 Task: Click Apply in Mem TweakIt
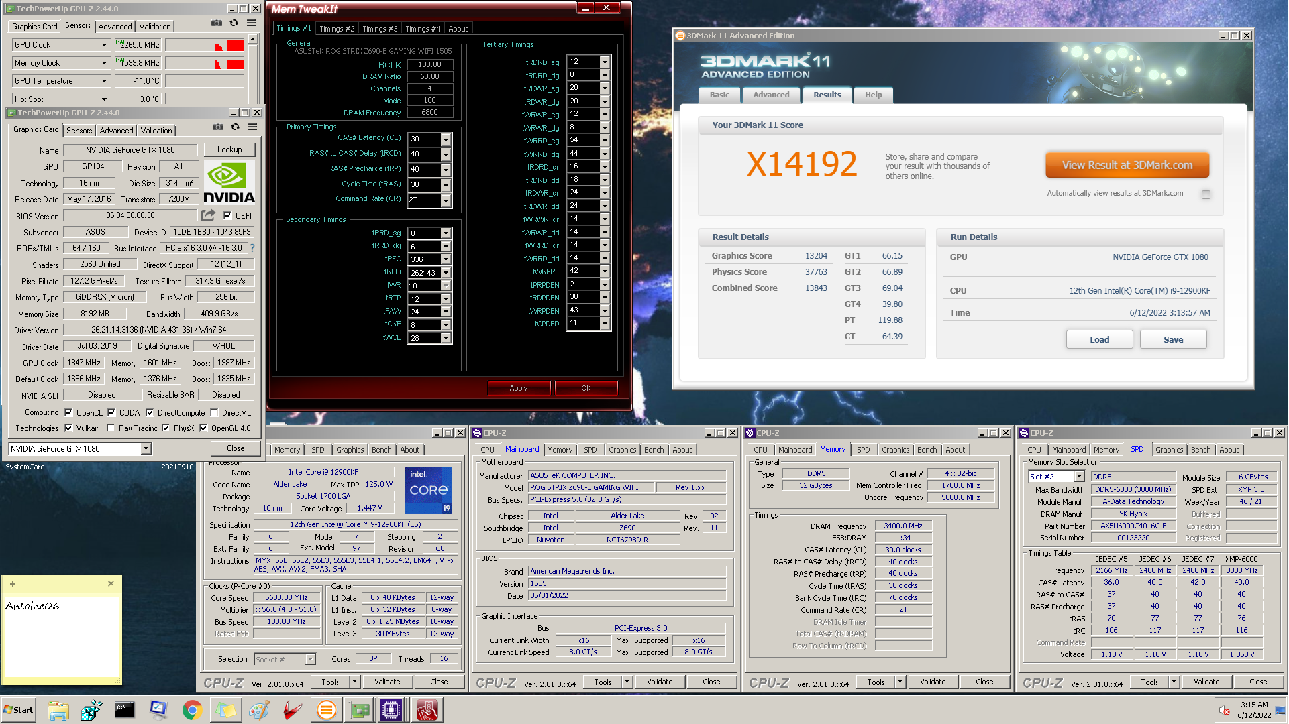[x=519, y=388]
